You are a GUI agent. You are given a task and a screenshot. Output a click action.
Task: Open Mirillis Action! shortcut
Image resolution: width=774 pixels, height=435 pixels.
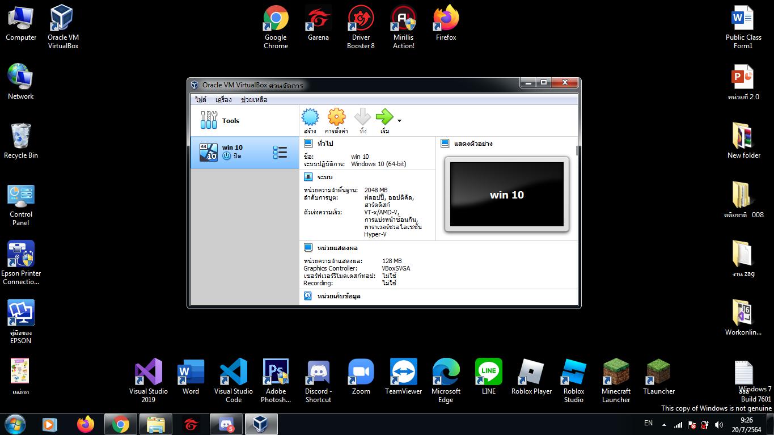(x=404, y=27)
